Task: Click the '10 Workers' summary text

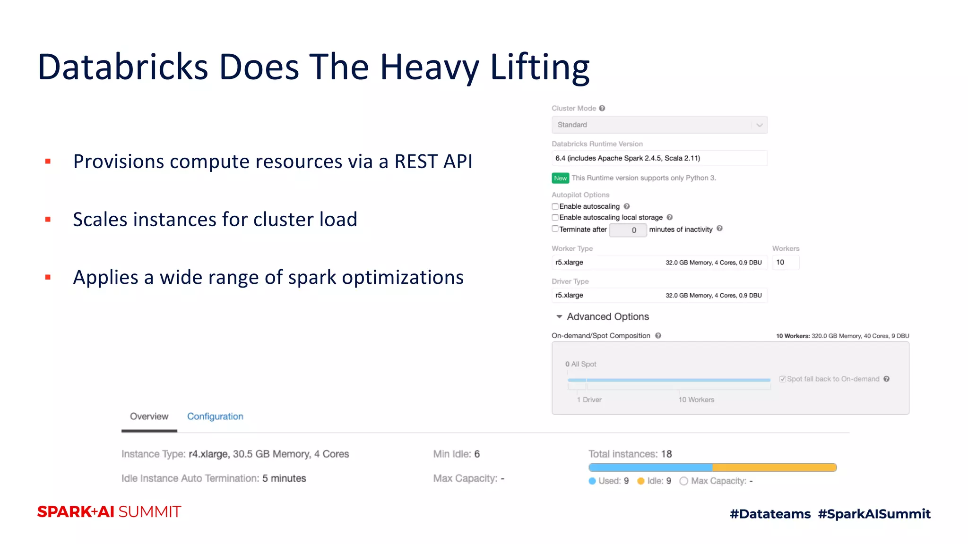Action: coord(842,336)
